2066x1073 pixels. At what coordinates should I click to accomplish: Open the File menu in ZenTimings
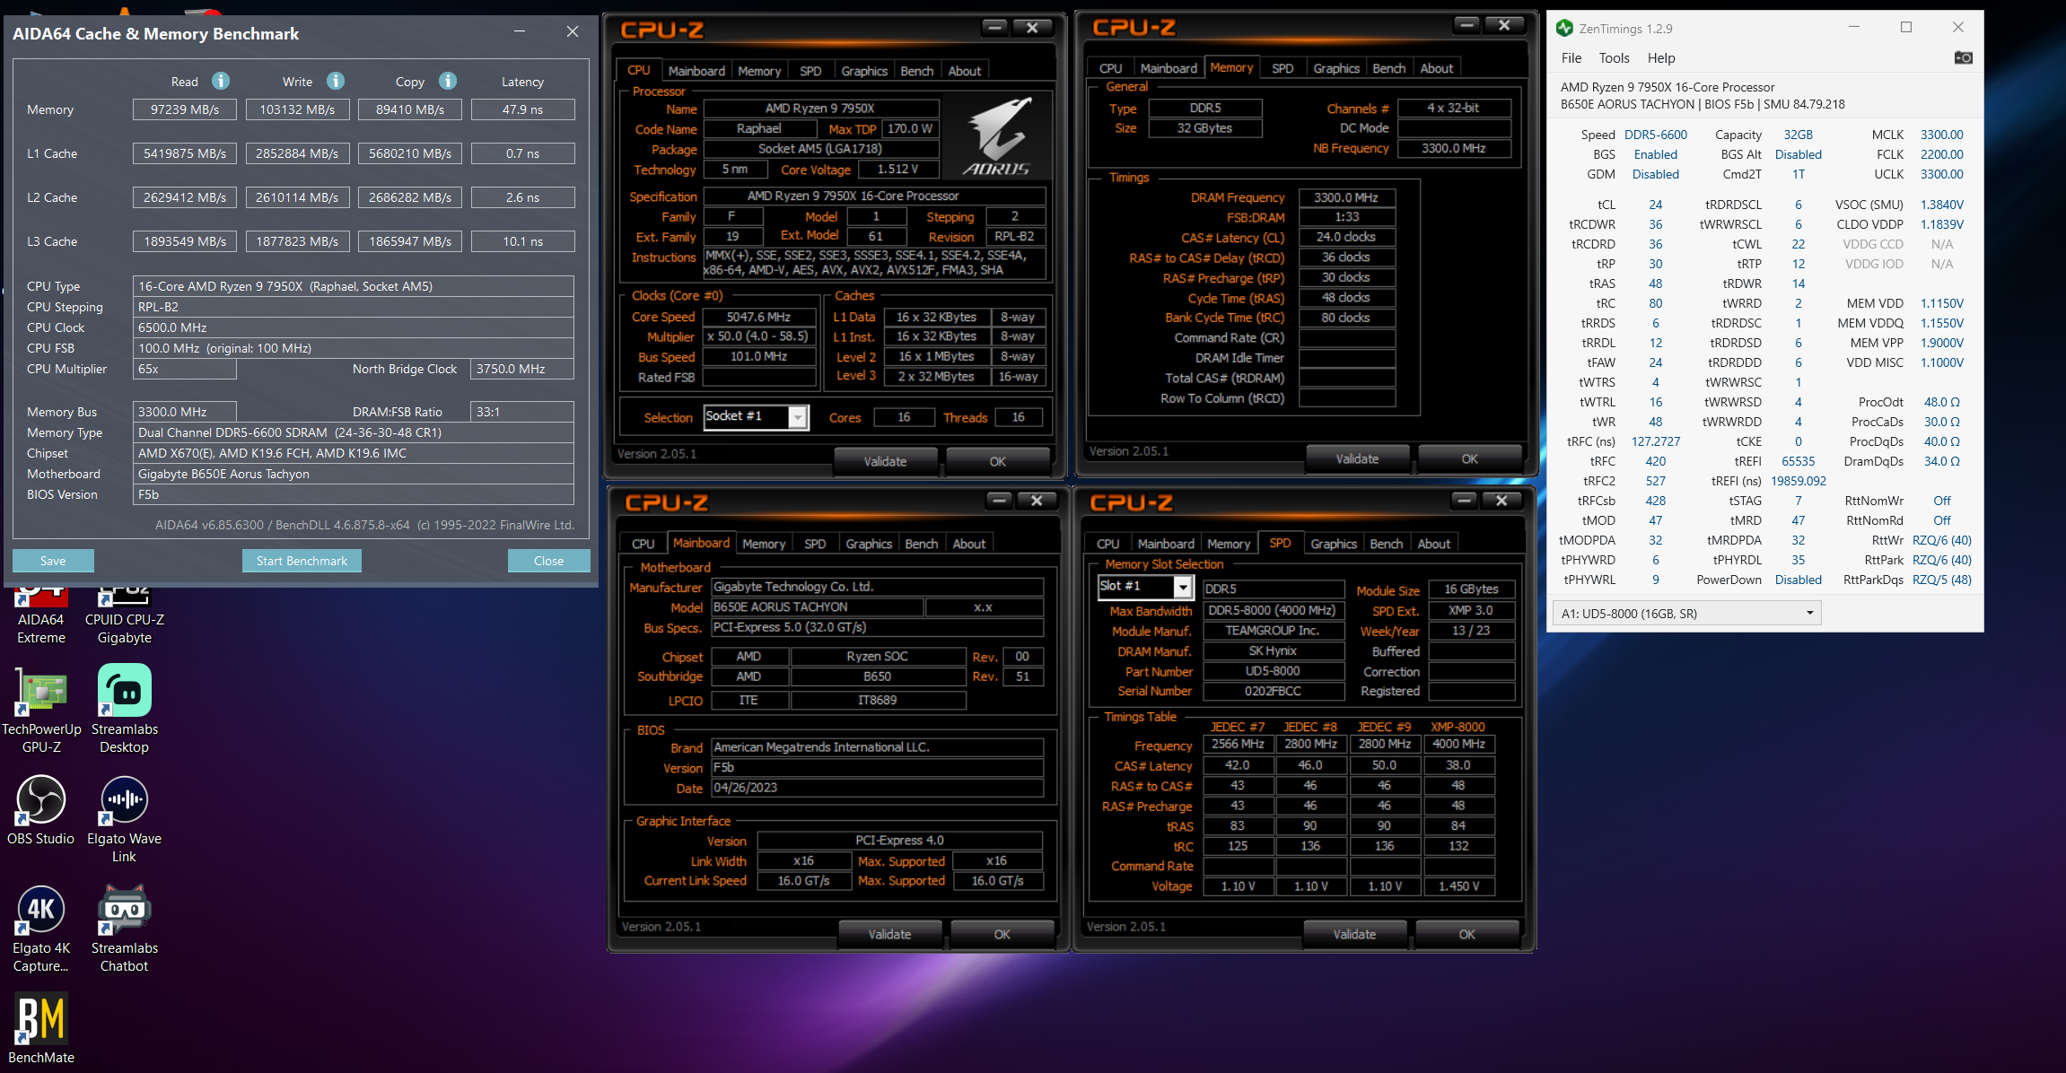(x=1571, y=58)
